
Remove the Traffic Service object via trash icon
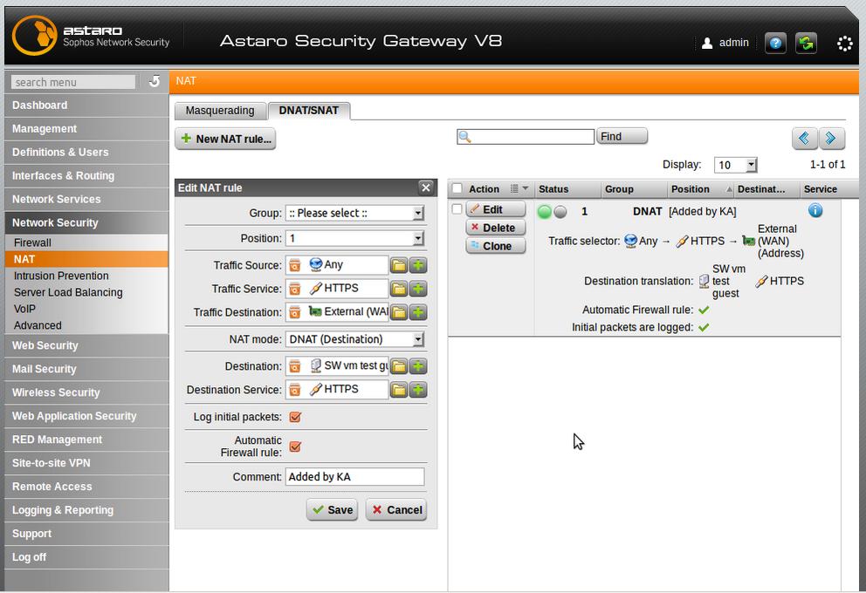tap(295, 289)
